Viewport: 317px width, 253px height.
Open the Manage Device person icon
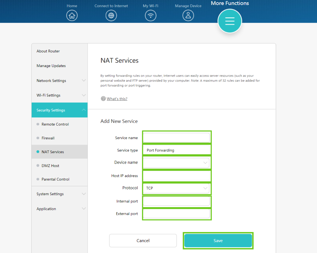click(188, 15)
